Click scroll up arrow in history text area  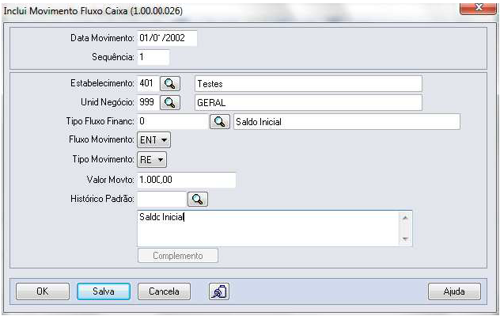click(x=405, y=219)
